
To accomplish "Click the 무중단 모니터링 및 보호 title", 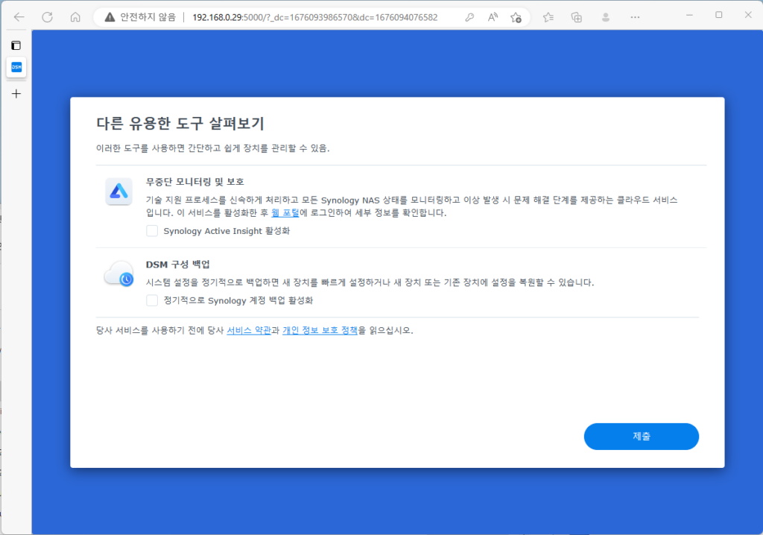I will point(194,182).
